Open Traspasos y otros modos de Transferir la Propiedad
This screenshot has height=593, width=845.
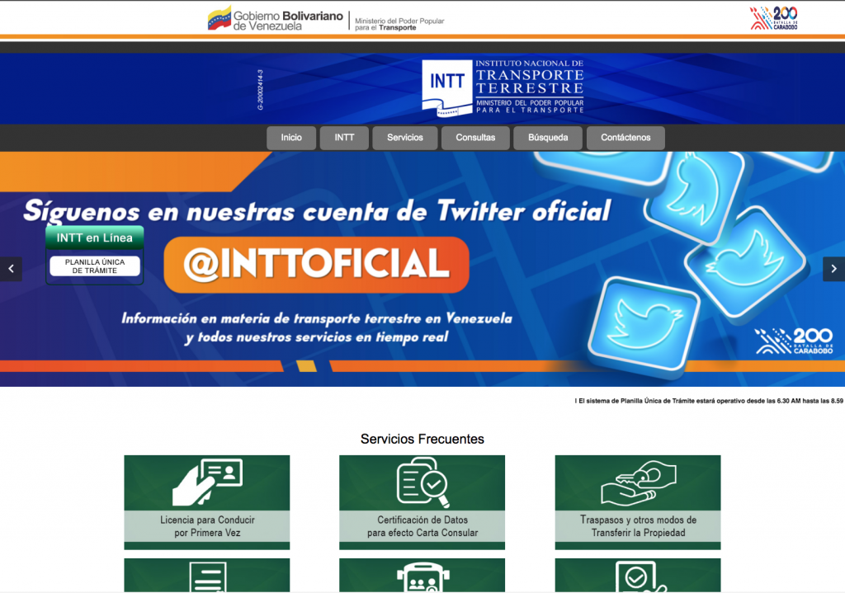point(637,499)
